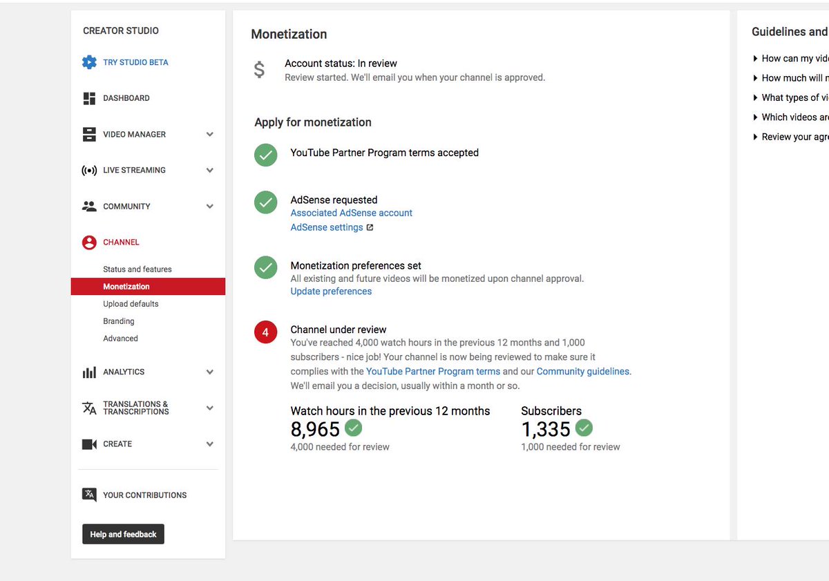This screenshot has height=581, width=829.
Task: Expand the 'Review your agr...' guideline
Action: 791,137
